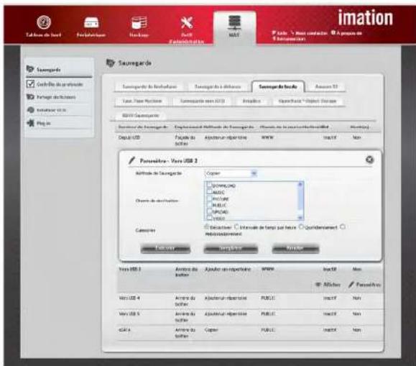Switch to Sauvegarde vers iSCSI tab
Viewport: 416px width, 366px height.
[203, 101]
